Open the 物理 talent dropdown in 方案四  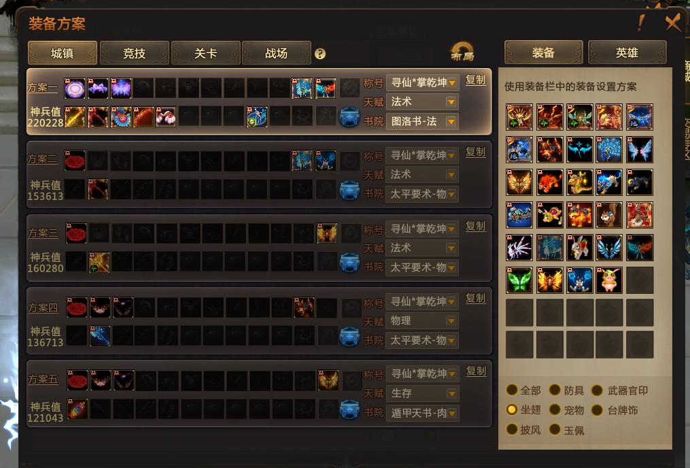pos(422,321)
